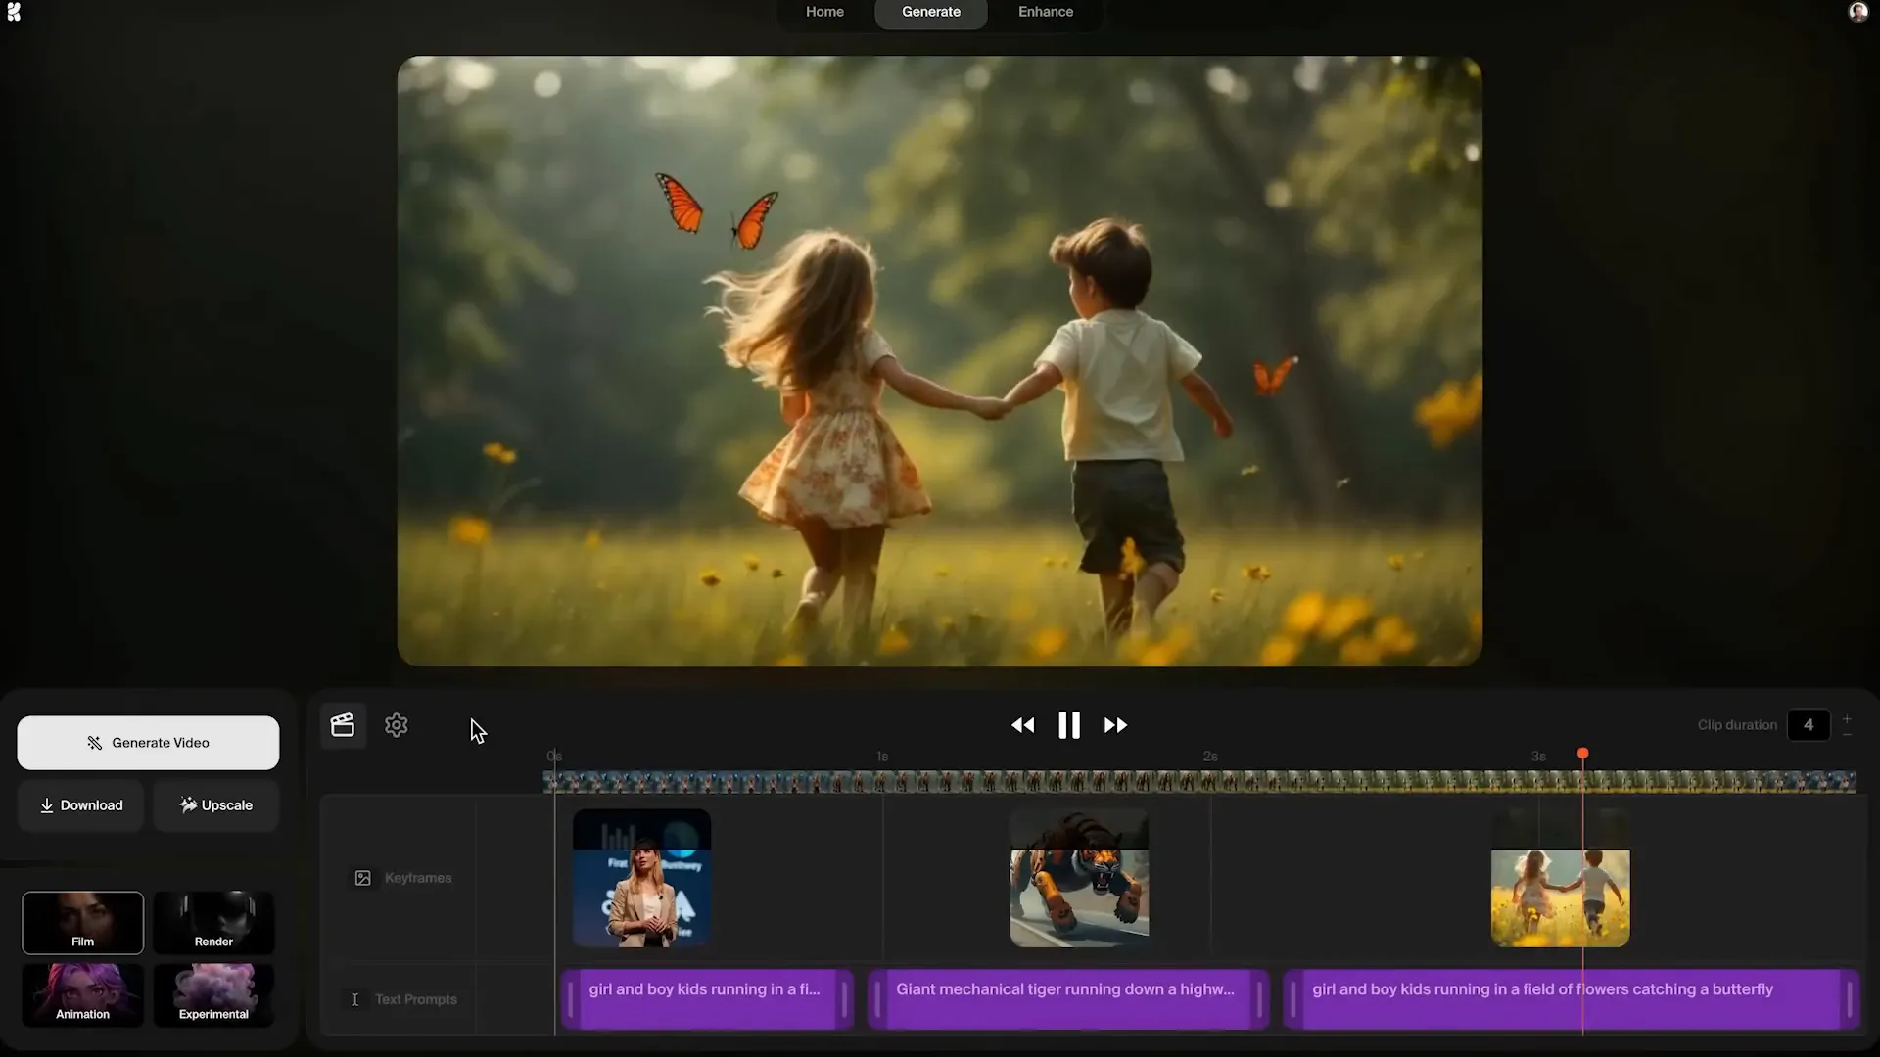Decrease clip duration with the minus
The image size is (1880, 1057).
(x=1847, y=734)
